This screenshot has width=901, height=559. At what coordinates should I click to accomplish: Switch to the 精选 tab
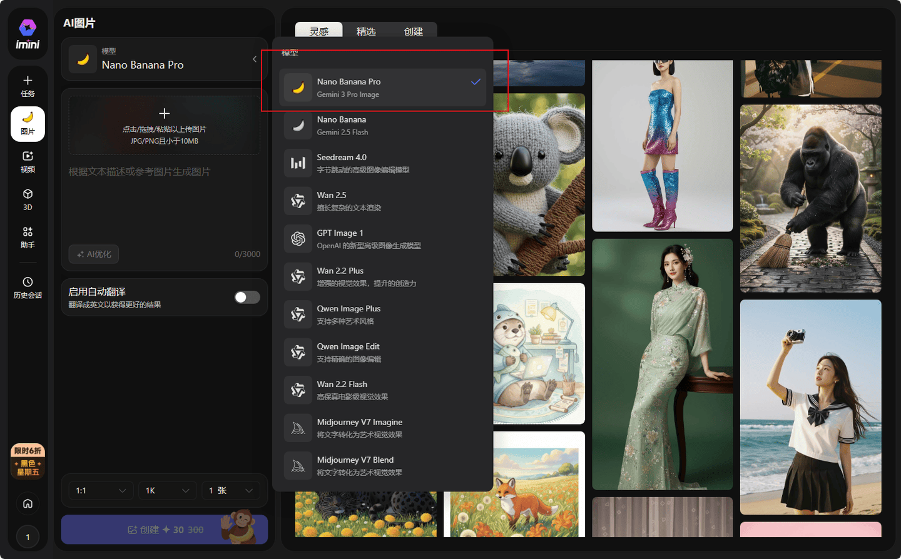[x=366, y=31]
